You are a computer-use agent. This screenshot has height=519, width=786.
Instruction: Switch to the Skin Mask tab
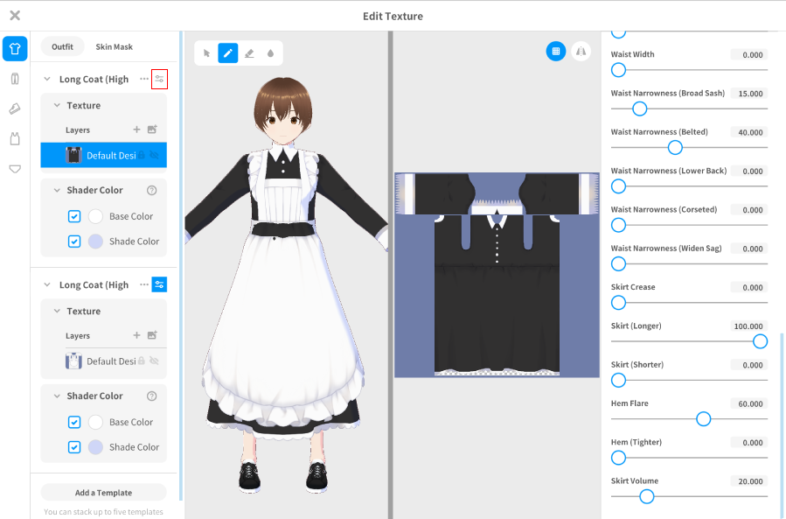115,46
